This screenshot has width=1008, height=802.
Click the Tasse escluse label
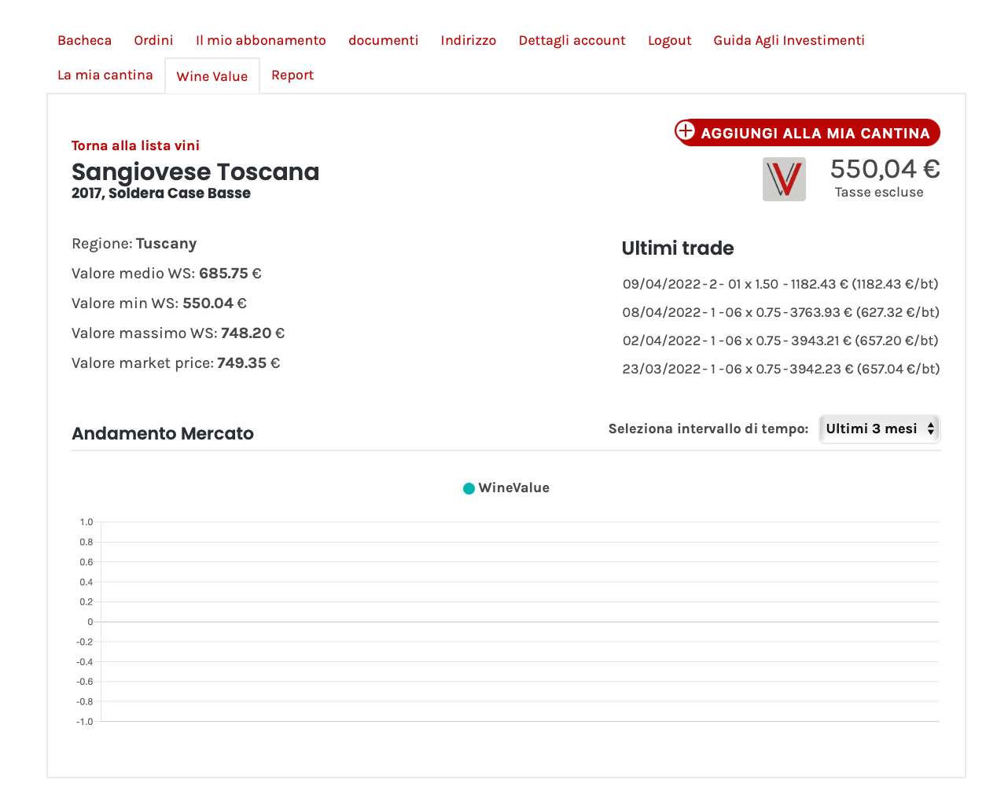tap(879, 193)
